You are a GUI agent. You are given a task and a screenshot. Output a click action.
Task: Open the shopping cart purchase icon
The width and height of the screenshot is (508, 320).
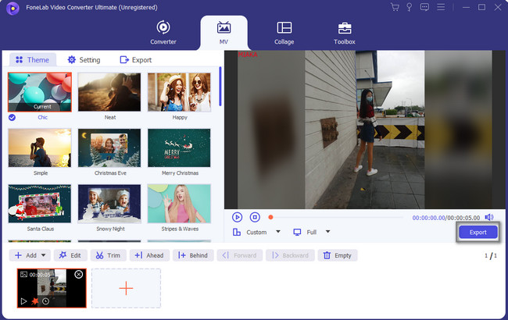tap(395, 7)
